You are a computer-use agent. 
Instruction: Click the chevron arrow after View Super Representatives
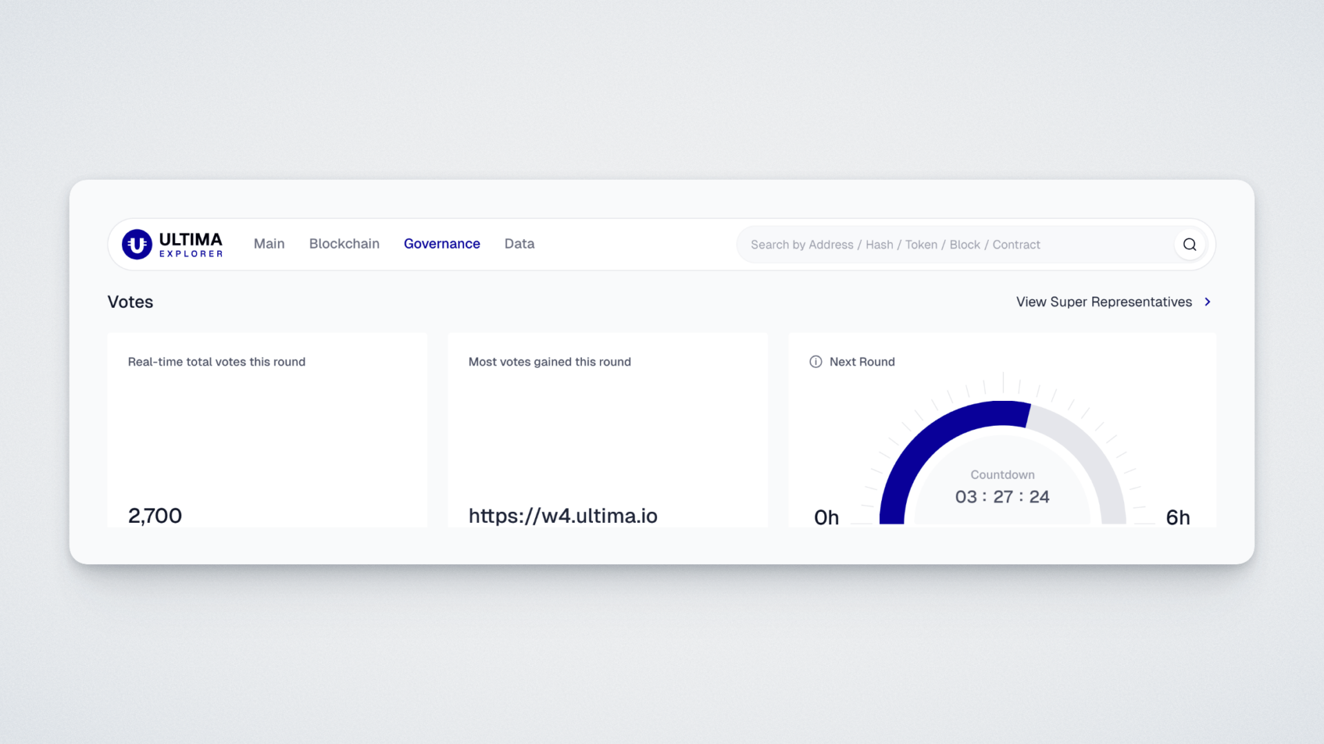click(1207, 302)
